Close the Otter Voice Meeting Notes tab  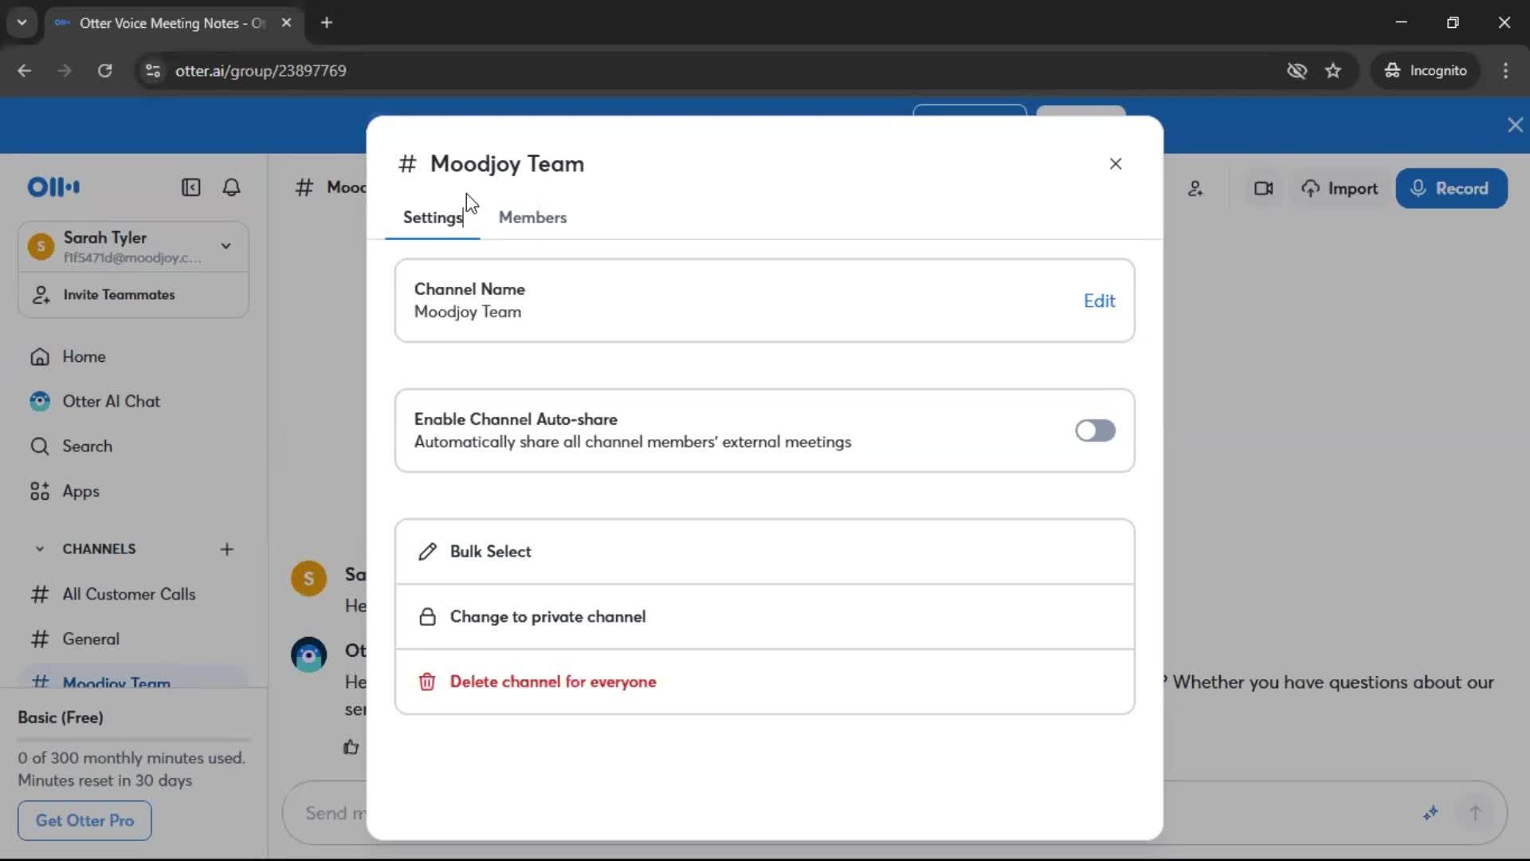pos(286,22)
